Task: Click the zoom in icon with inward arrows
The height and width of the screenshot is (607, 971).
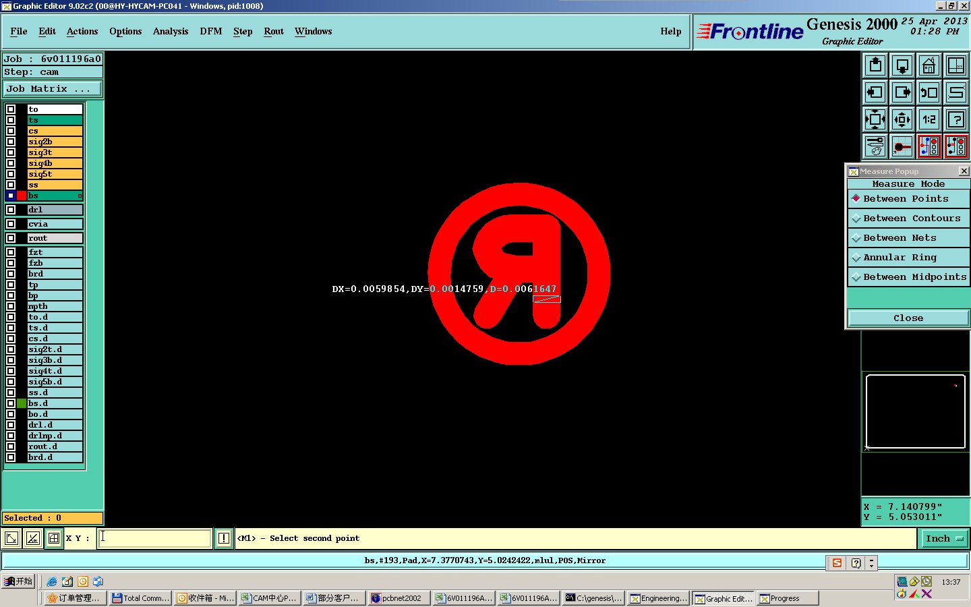Action: 875,119
